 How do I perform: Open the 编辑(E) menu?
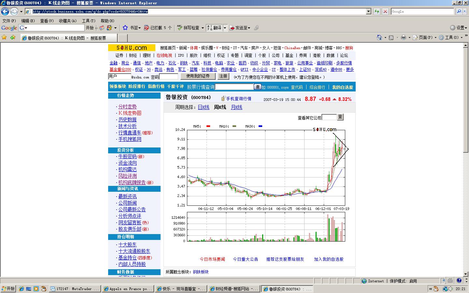pyautogui.click(x=28, y=21)
